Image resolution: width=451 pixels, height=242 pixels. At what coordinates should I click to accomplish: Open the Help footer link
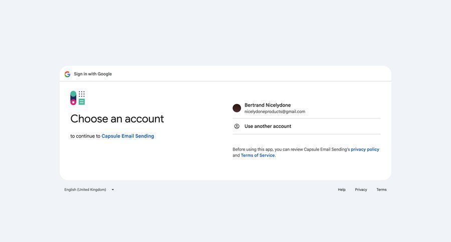tap(342, 190)
